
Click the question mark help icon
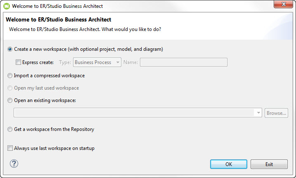click(14, 164)
